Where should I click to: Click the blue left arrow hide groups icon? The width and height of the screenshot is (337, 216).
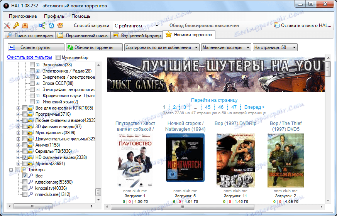click(x=12, y=47)
